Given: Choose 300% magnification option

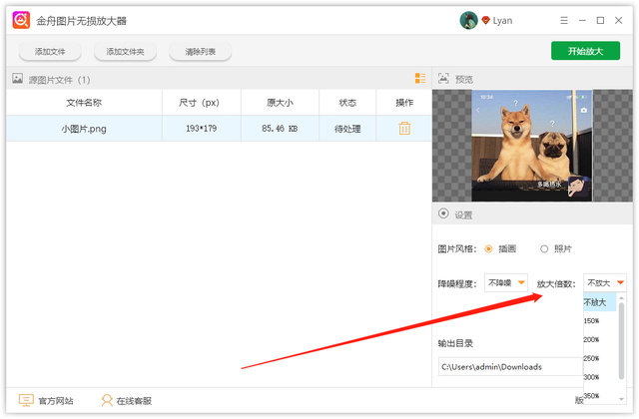Looking at the screenshot, I should pos(600,377).
